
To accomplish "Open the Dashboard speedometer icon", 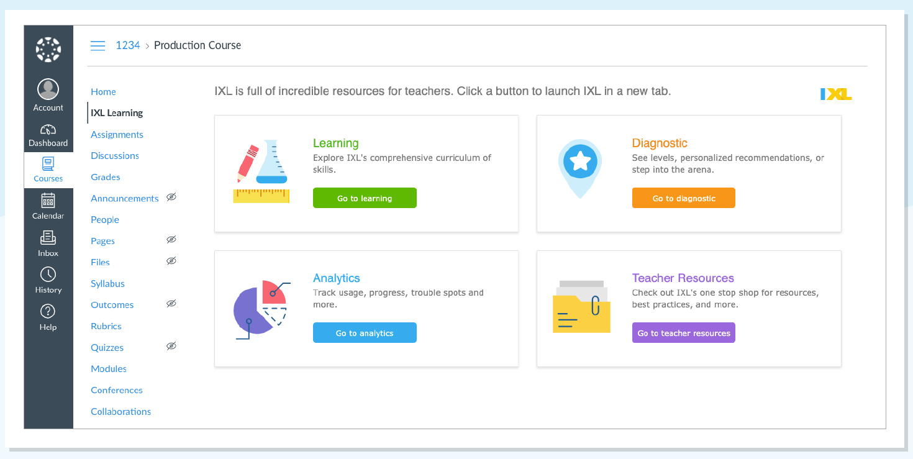I will [48, 130].
